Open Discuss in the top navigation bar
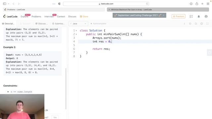Screen dimensions: 212x119 tap(72, 17)
